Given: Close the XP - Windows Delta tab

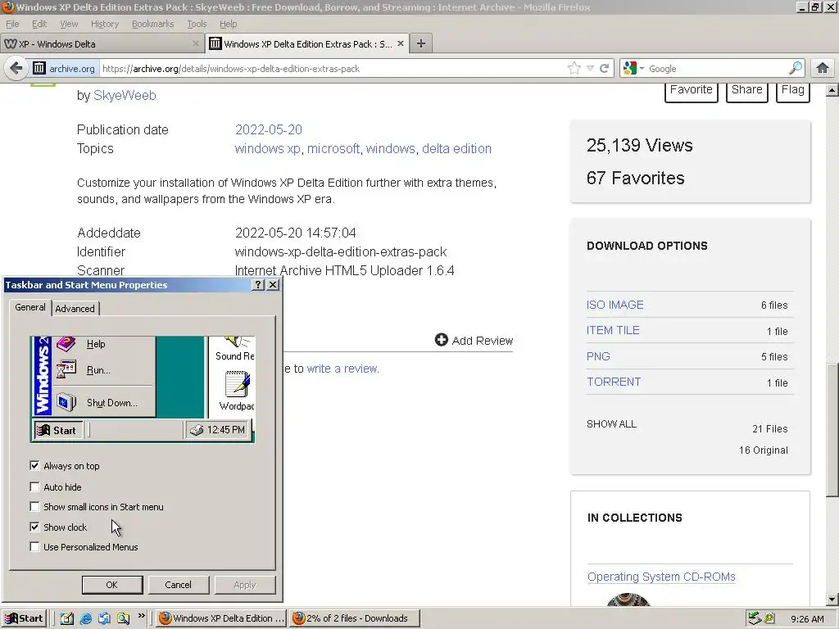Looking at the screenshot, I should tap(196, 44).
